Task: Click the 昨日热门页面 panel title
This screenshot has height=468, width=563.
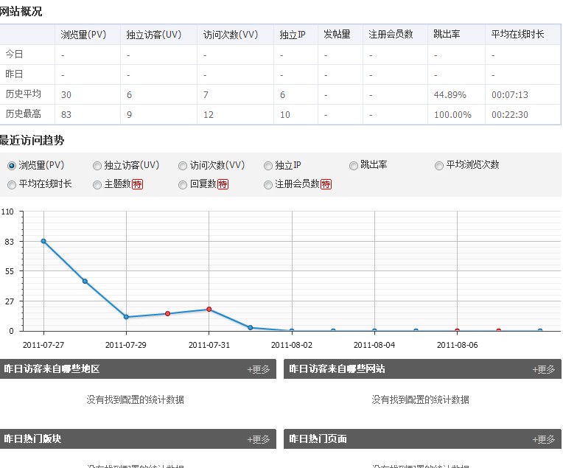Action: [318, 439]
